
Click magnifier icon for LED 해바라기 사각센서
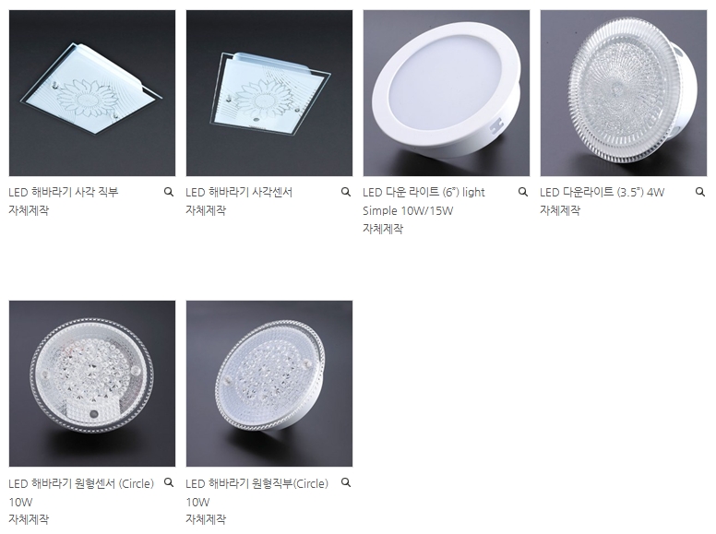click(346, 192)
